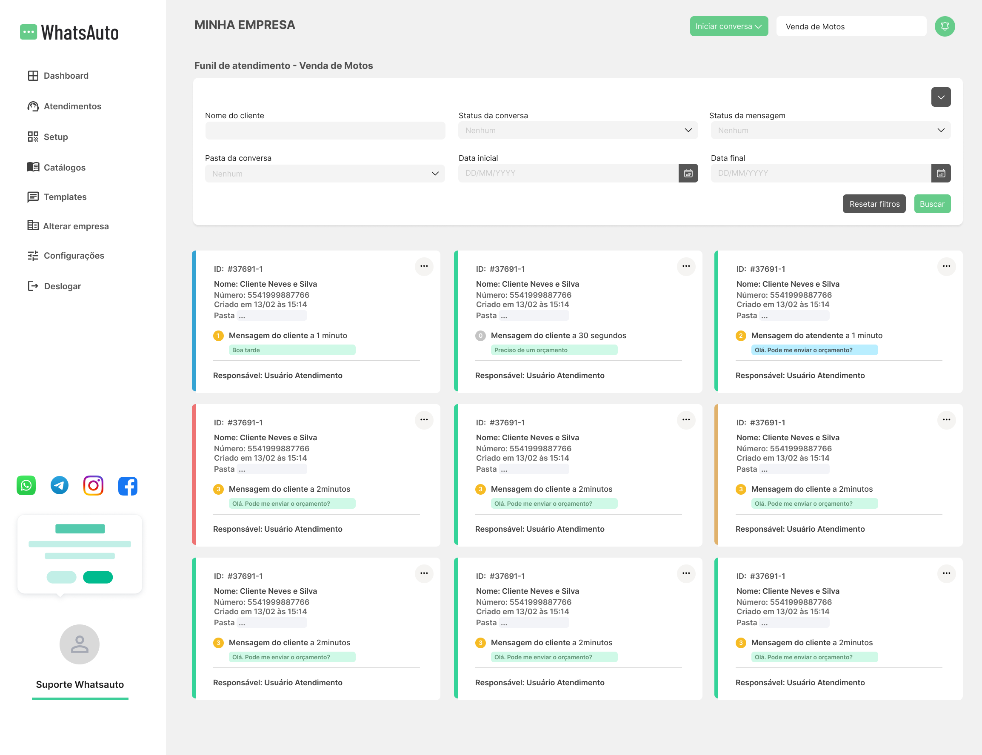Click the Instagram channel icon
The width and height of the screenshot is (982, 755).
94,485
